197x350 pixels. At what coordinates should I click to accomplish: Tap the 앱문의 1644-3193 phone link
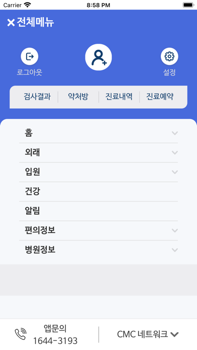[x=55, y=334]
